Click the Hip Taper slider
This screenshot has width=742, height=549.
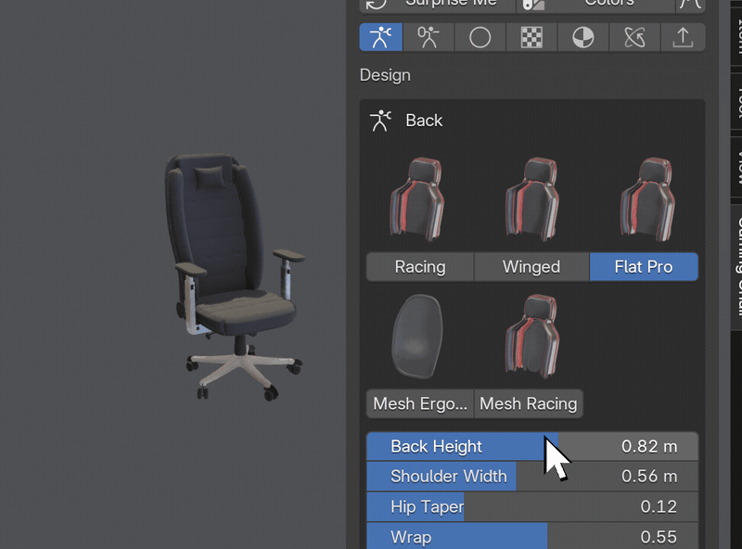(532, 506)
